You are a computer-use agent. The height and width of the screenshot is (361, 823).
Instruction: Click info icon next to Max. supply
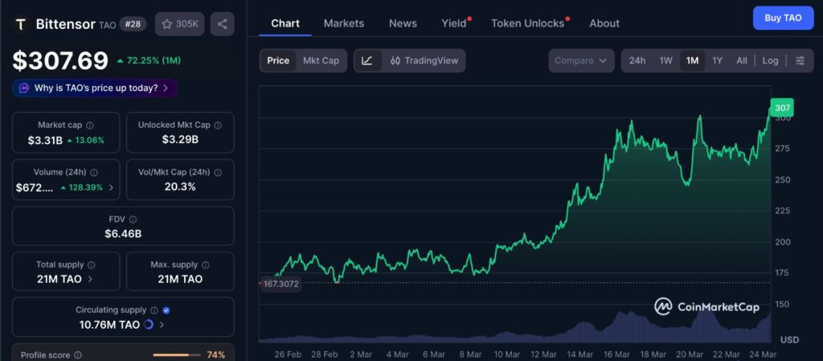[x=205, y=265]
